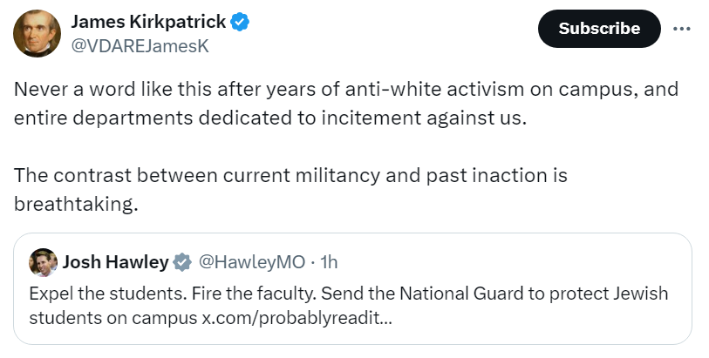
Task: Click 'The contrast between current militancy' line
Action: [290, 175]
